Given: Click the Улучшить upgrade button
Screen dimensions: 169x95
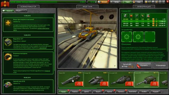Looking at the screenshot, I should (x=144, y=65).
